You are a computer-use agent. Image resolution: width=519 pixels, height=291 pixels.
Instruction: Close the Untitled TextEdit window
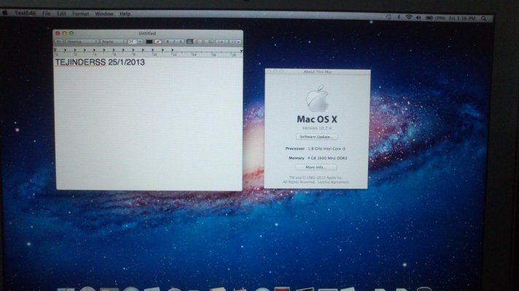(58, 33)
